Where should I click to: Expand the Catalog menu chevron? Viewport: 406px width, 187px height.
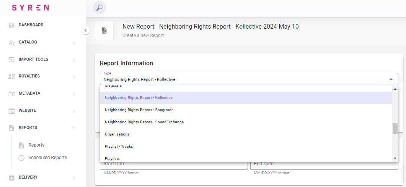74,43
